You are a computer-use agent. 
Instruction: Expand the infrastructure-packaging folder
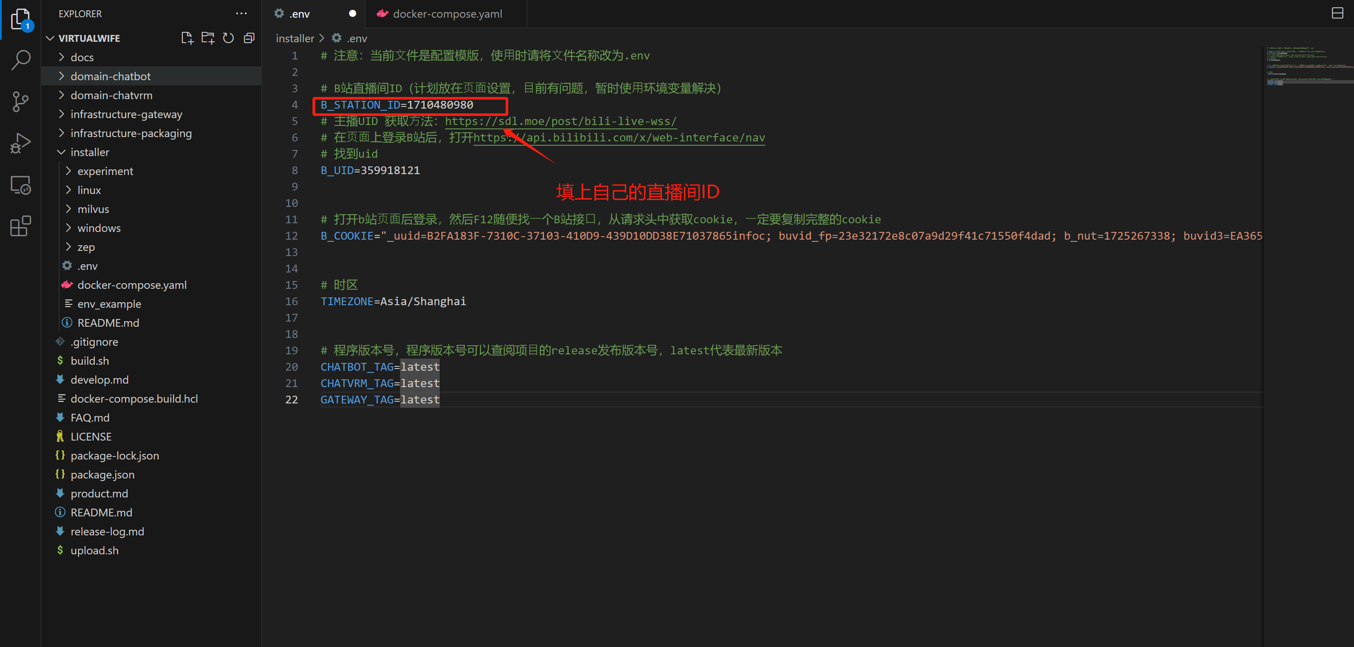tap(62, 133)
